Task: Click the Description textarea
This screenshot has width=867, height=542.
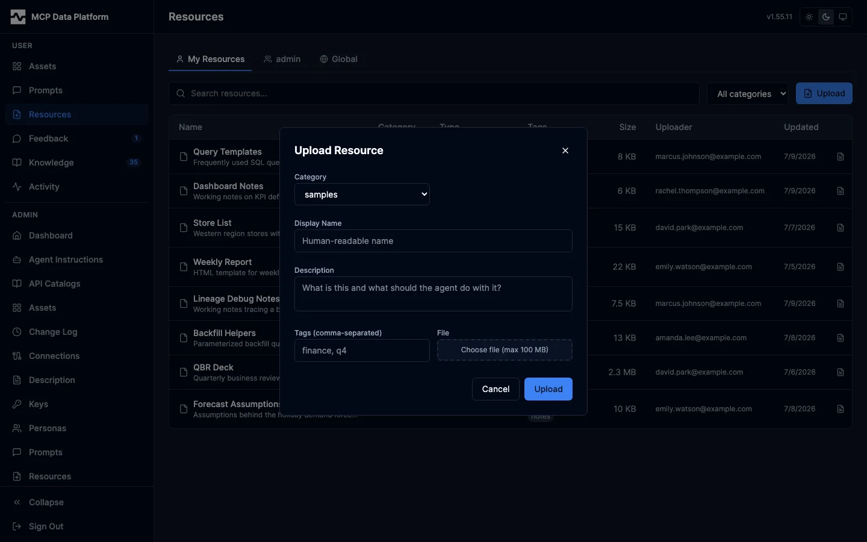Action: click(x=433, y=294)
